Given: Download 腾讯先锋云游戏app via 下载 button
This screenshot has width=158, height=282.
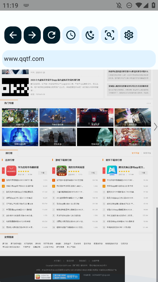Looking at the screenshot, I should [143, 173].
